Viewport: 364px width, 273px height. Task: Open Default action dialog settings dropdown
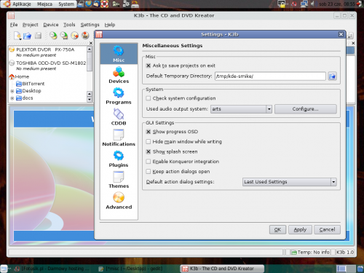click(290, 182)
